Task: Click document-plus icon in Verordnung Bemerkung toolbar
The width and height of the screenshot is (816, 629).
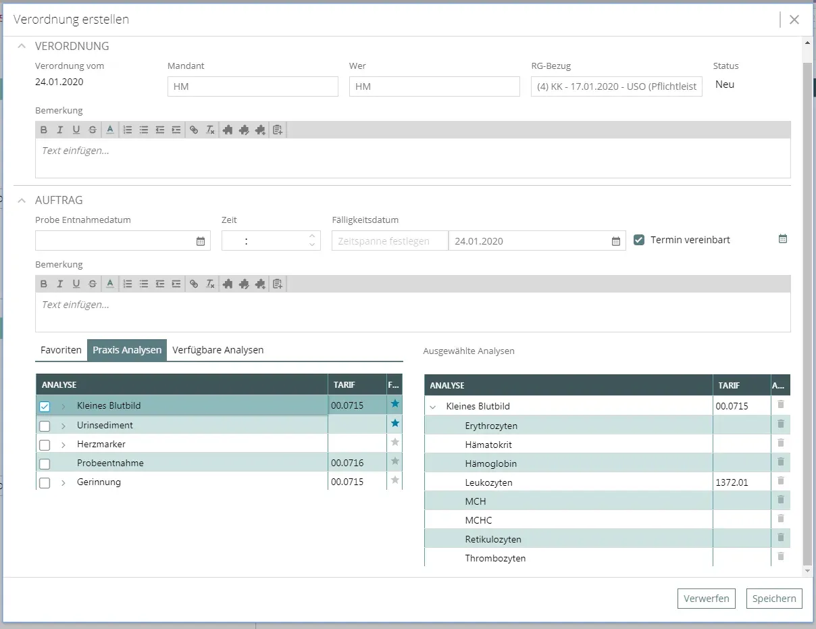Action: [278, 130]
